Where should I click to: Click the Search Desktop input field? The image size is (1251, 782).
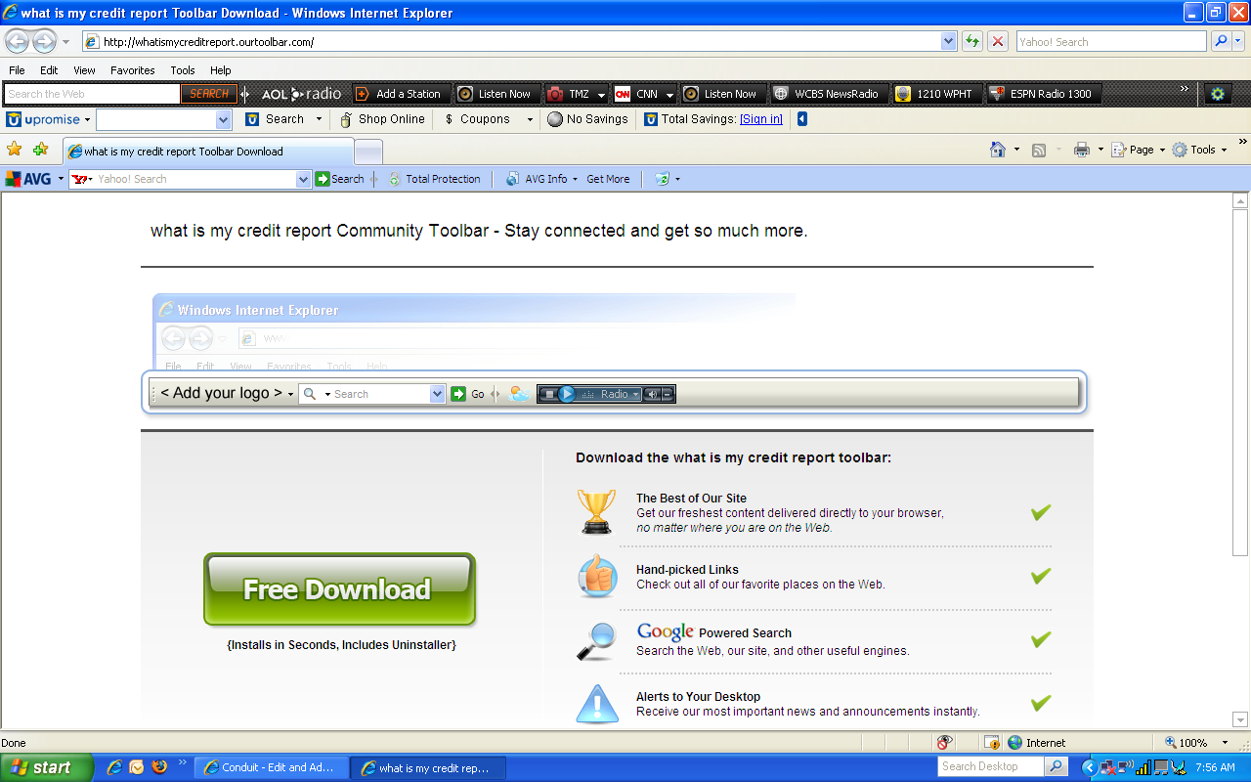pos(991,767)
